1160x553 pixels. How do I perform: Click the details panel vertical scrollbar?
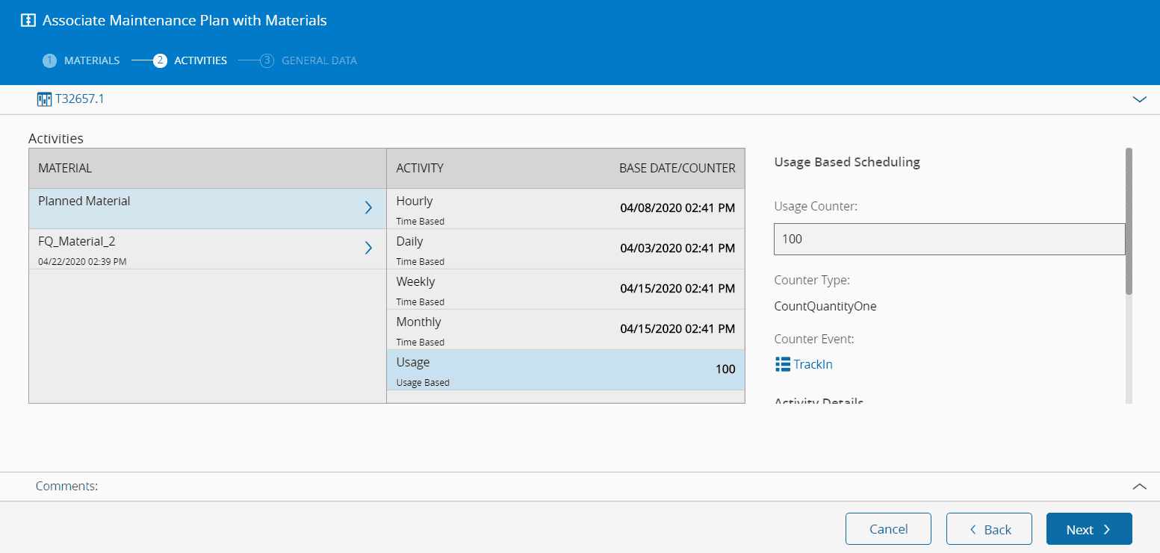(1128, 221)
